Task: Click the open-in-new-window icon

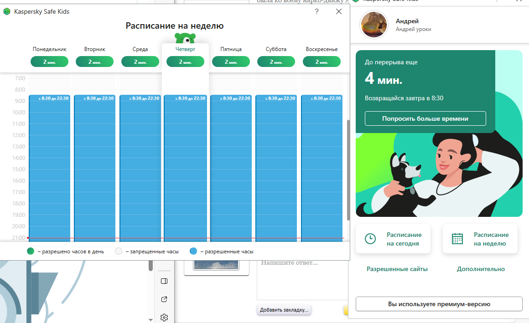Action: pos(164,299)
